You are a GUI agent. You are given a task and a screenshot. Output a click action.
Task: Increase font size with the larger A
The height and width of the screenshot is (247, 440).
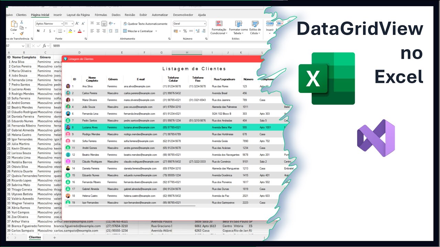(x=77, y=24)
